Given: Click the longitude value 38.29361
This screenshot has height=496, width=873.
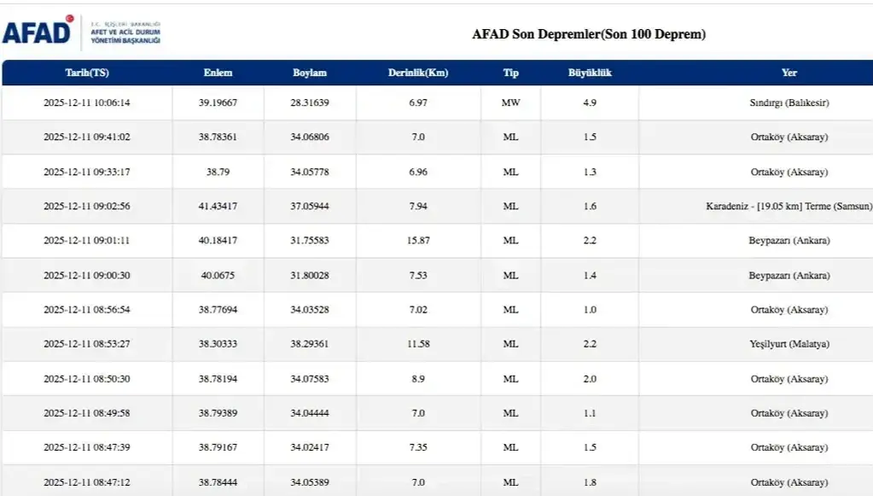Looking at the screenshot, I should tap(309, 344).
